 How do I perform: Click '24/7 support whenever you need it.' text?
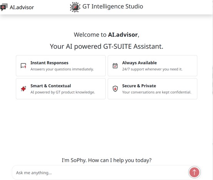point(152,69)
